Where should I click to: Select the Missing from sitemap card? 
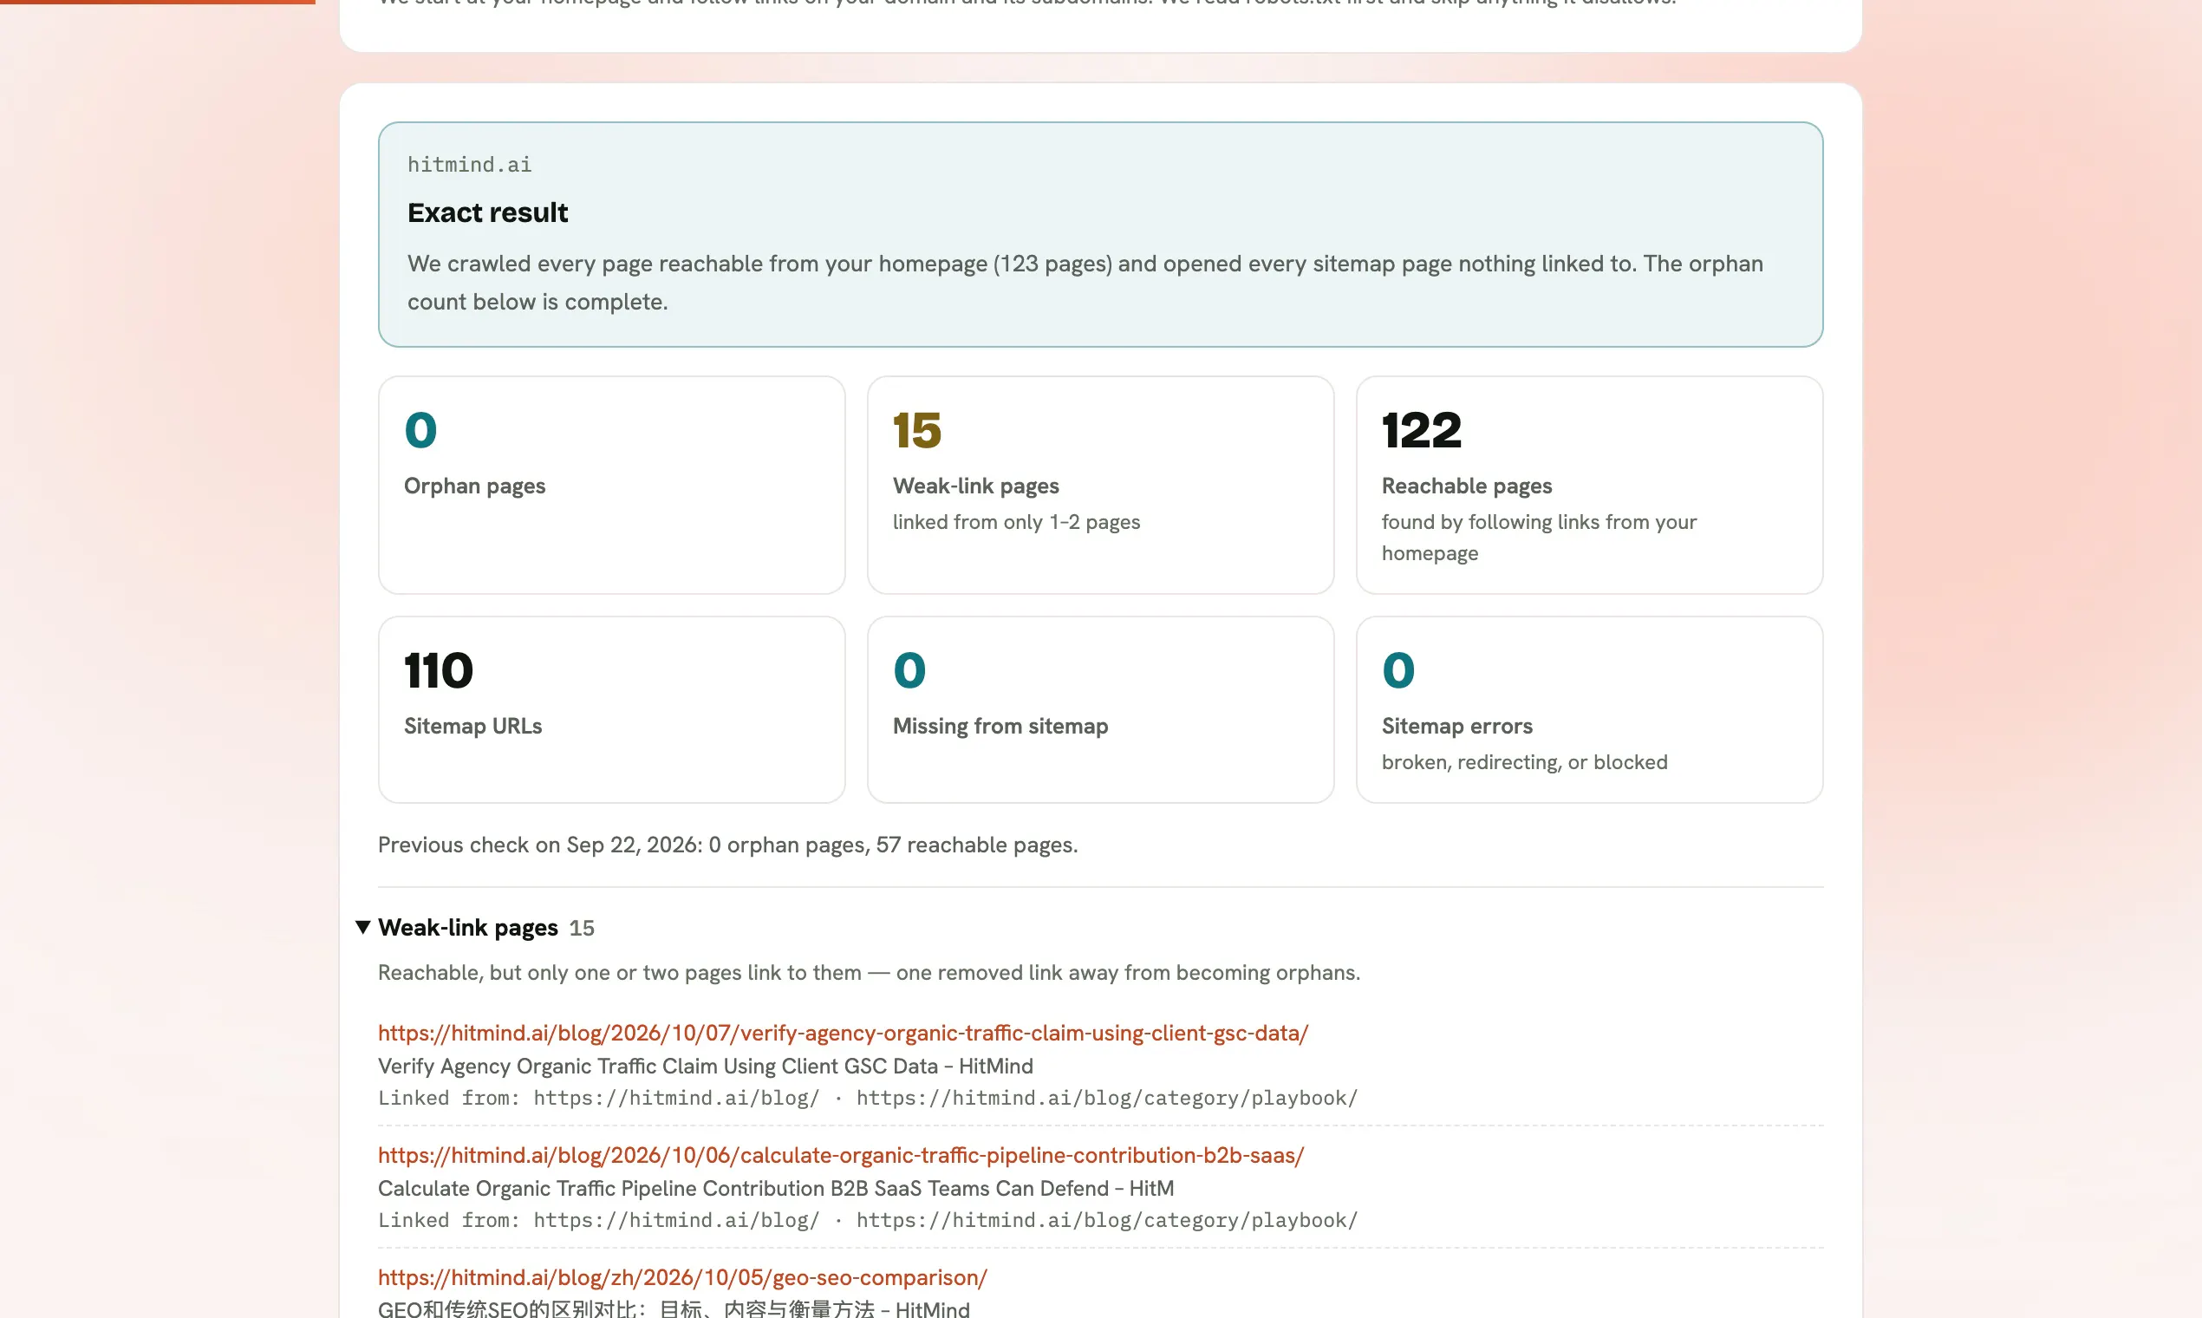1100,709
